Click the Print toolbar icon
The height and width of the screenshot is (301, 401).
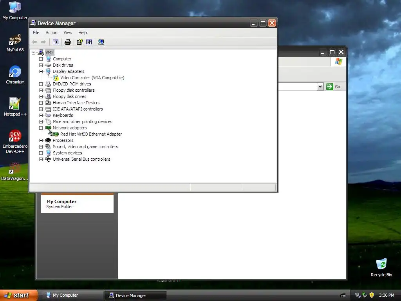tap(67, 42)
